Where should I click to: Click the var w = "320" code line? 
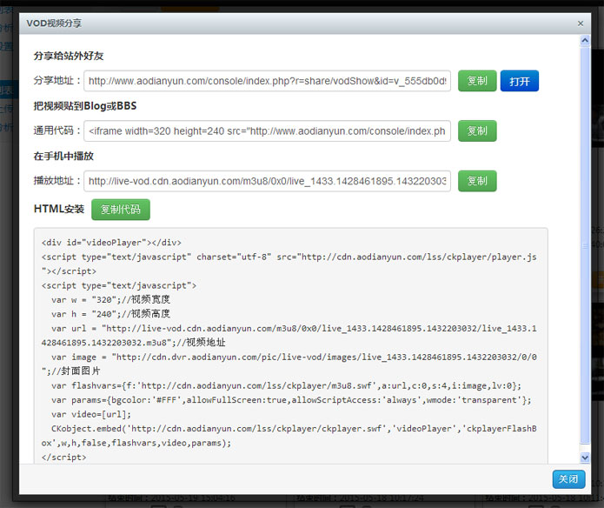pyautogui.click(x=110, y=299)
